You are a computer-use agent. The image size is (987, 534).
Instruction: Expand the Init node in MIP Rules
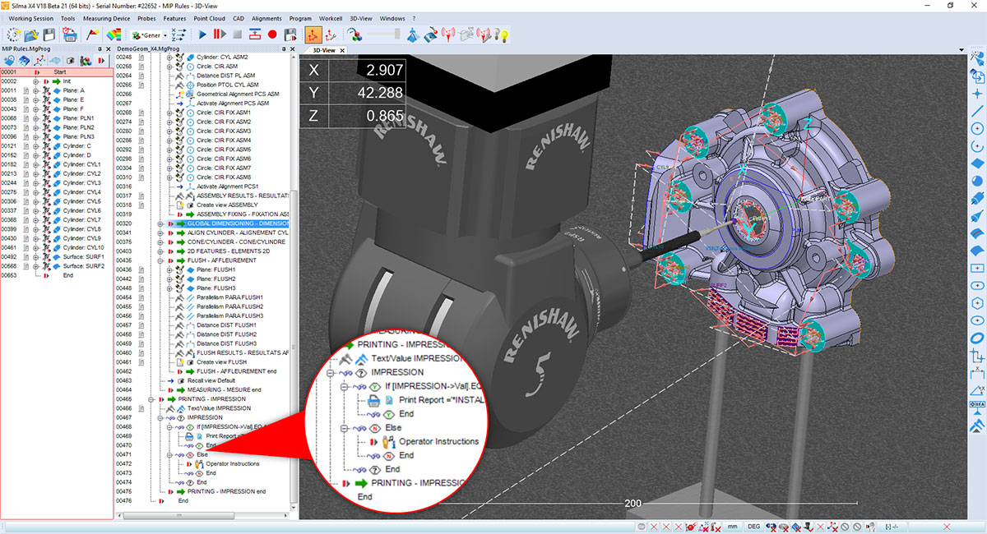pos(35,81)
